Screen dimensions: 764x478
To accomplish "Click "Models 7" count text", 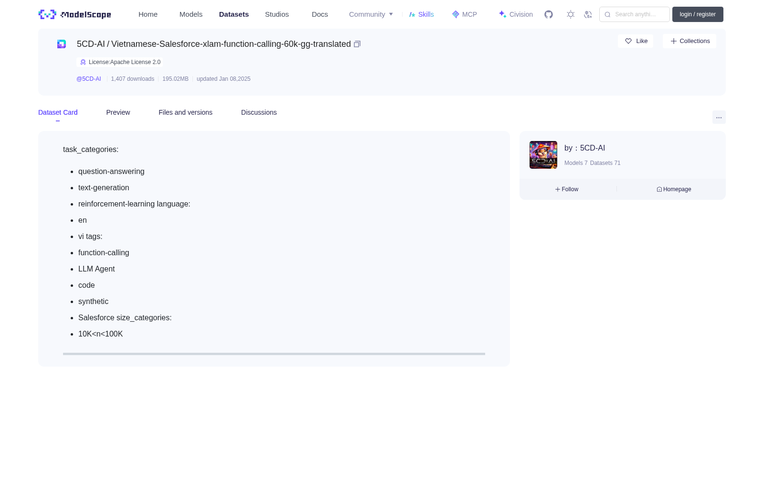I will (576, 163).
